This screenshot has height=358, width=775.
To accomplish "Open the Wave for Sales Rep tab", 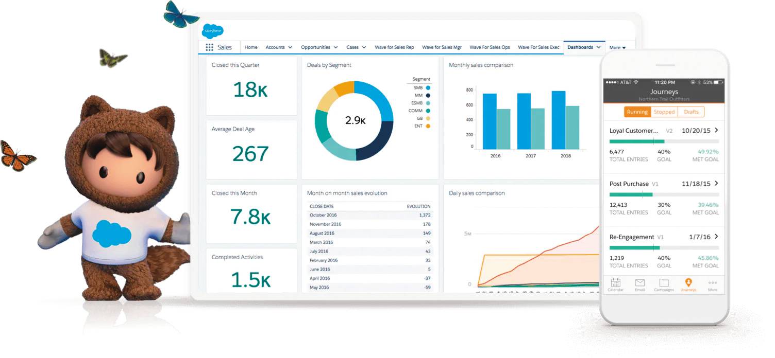I will [x=394, y=47].
